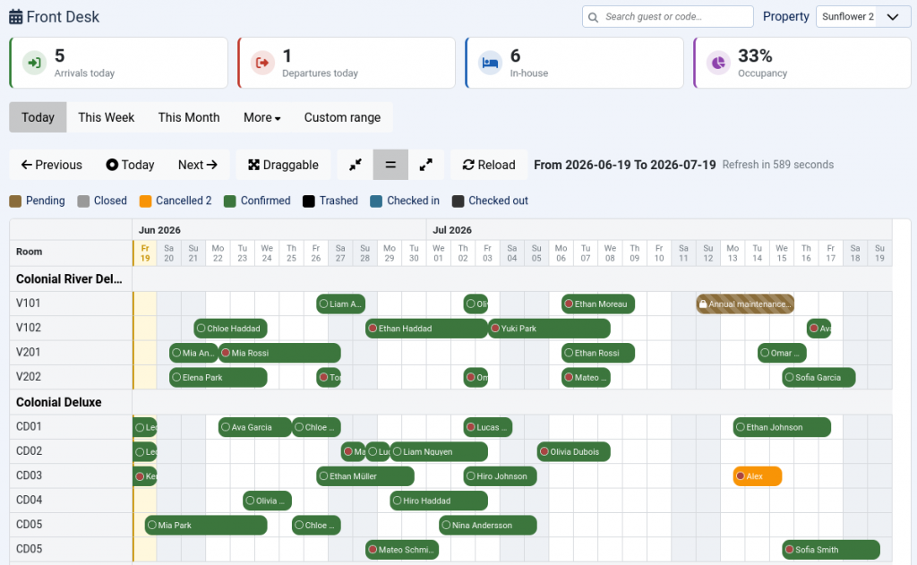Toggle the Trashed status filter
This screenshot has height=565, width=917.
pos(330,201)
